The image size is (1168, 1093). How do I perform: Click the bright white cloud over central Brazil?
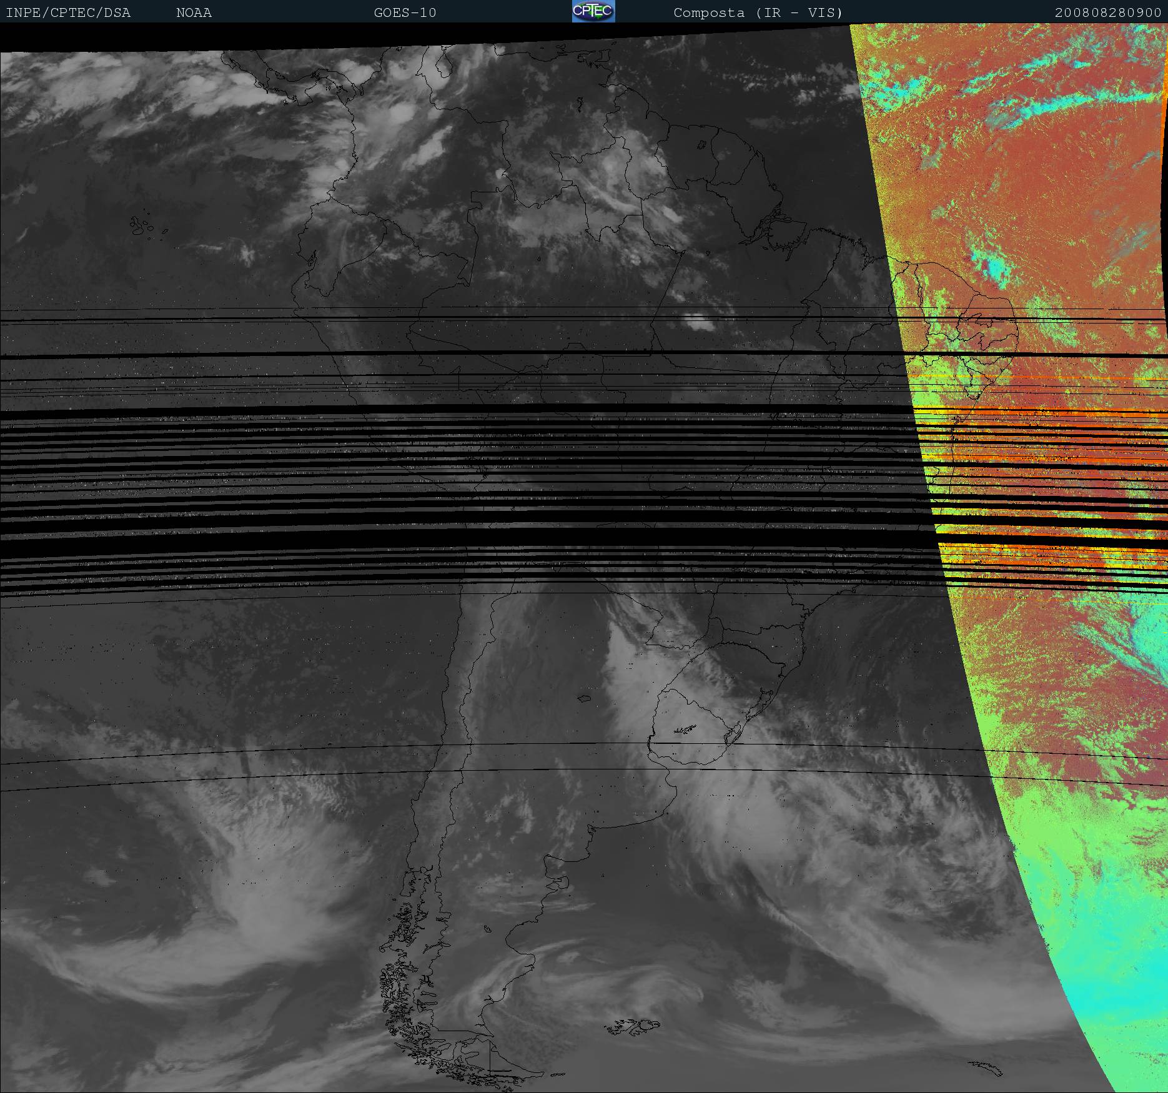point(700,322)
